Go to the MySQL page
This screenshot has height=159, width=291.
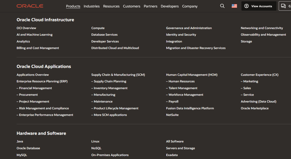(22, 155)
